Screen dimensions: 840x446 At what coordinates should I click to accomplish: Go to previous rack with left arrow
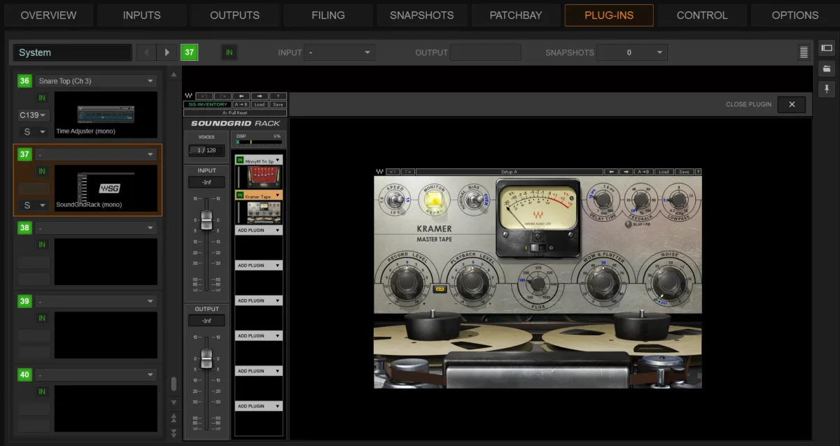(x=146, y=53)
